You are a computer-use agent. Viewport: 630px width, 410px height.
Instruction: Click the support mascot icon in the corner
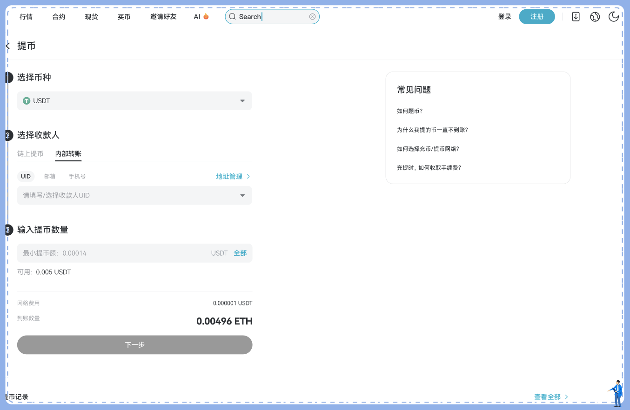(x=617, y=393)
